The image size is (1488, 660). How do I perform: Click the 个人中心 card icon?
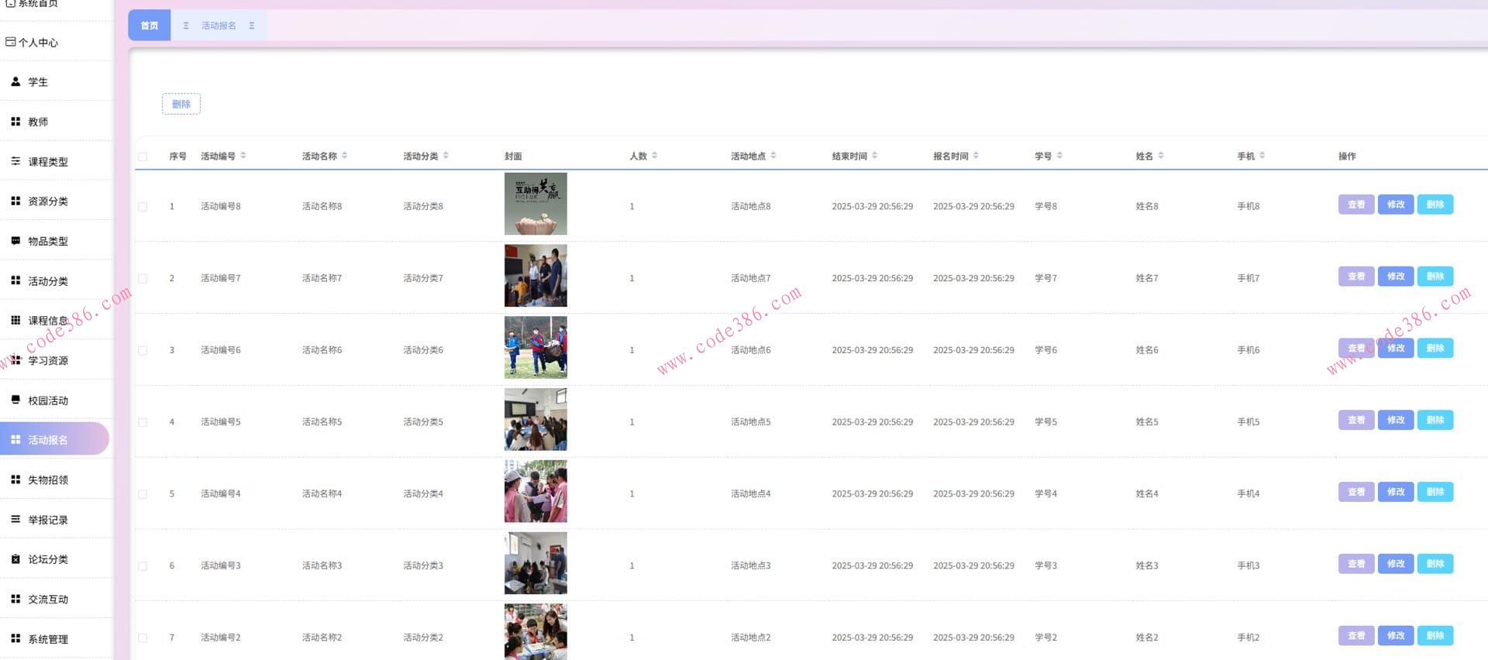[x=10, y=42]
